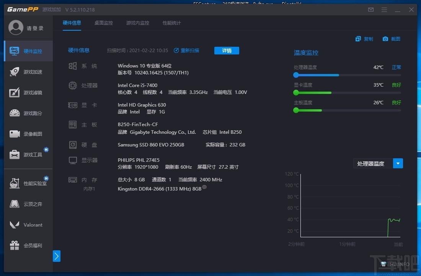Click 请登录 login link
The image size is (421, 276).
pyautogui.click(x=35, y=28)
